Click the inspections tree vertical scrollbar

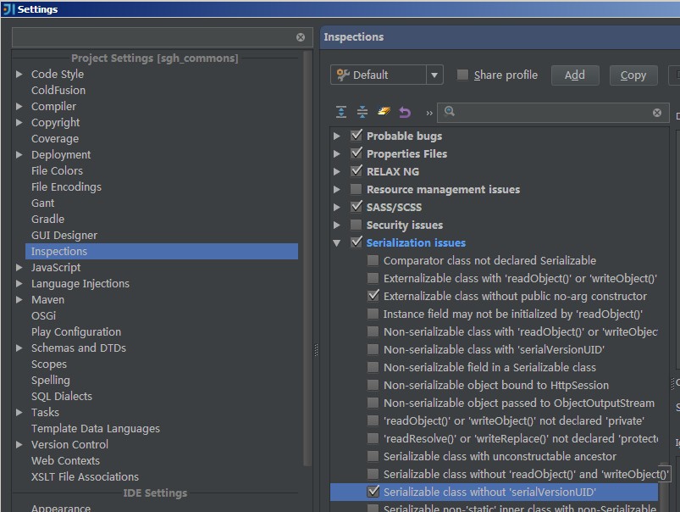coord(663,487)
